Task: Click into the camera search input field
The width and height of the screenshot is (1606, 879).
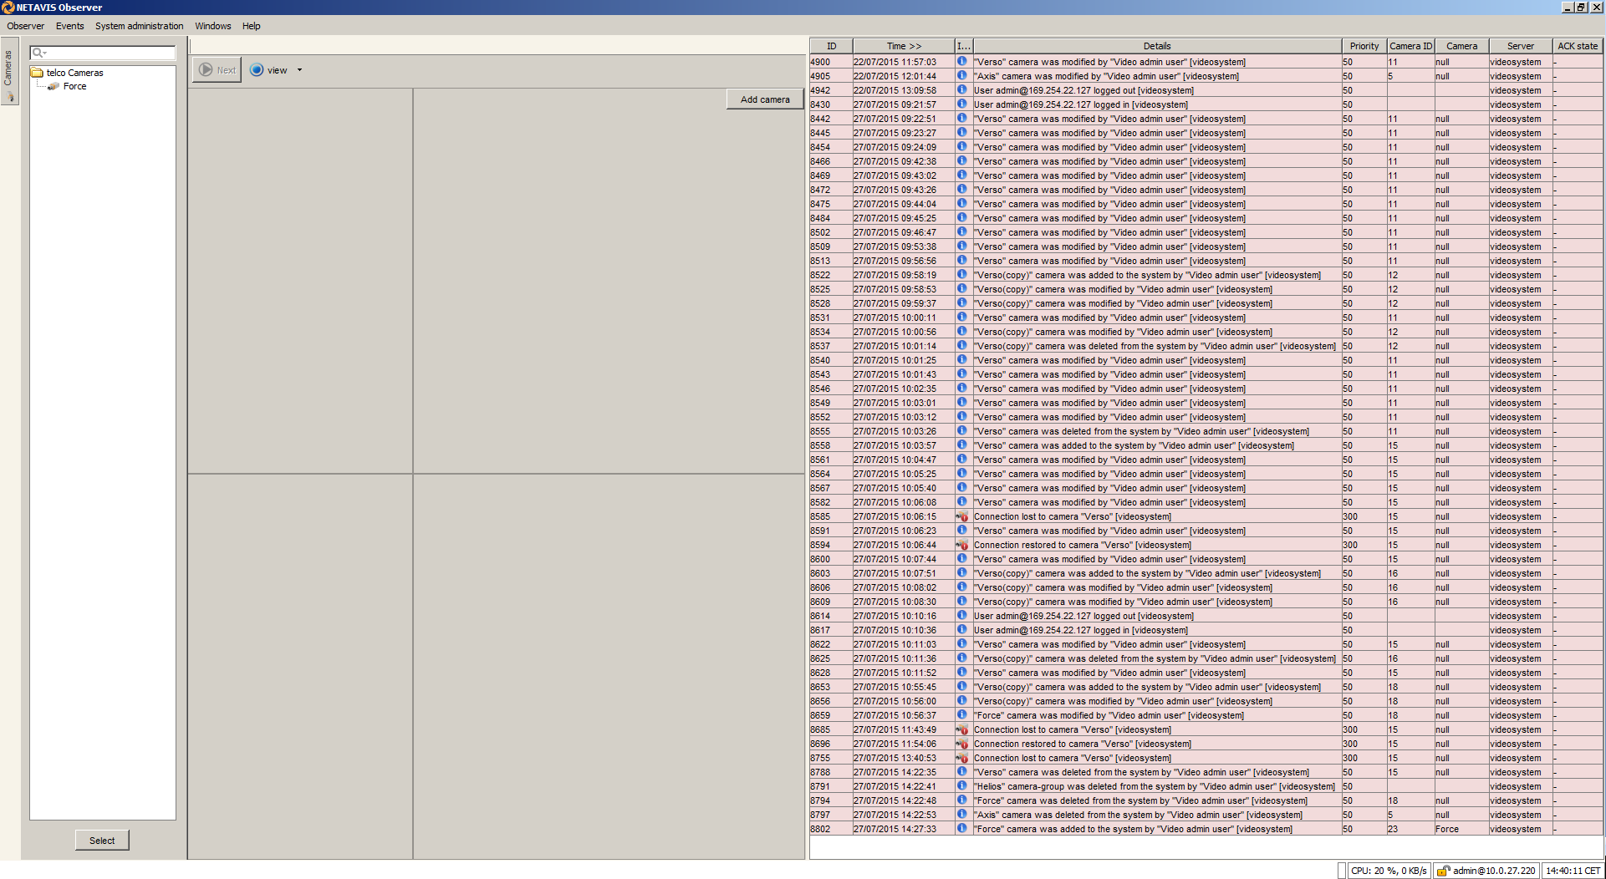Action: pyautogui.click(x=109, y=53)
